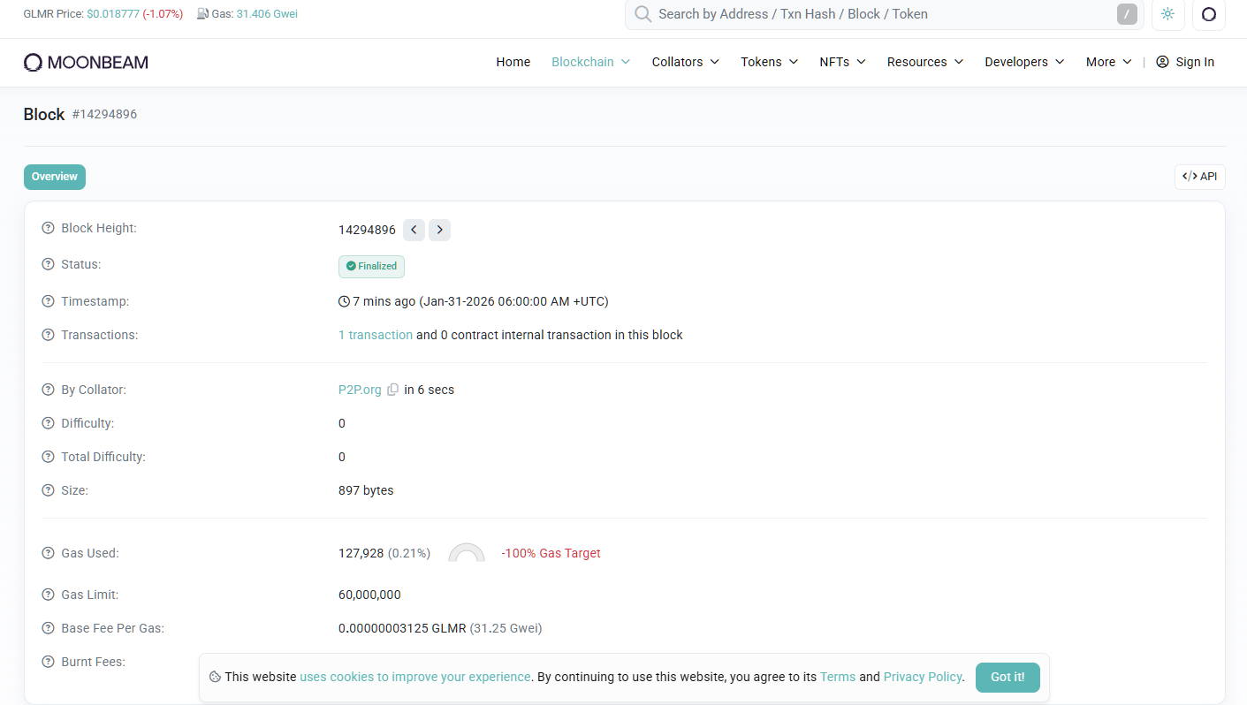This screenshot has height=705, width=1247.
Task: Click help icon beside Block Height
Action: (49, 228)
